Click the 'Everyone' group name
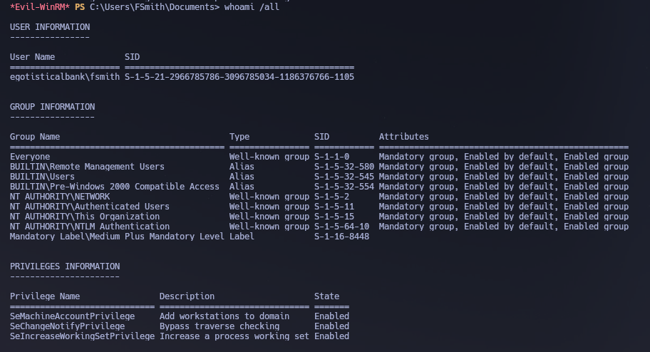Screen dimensions: 650x352 click(30, 157)
